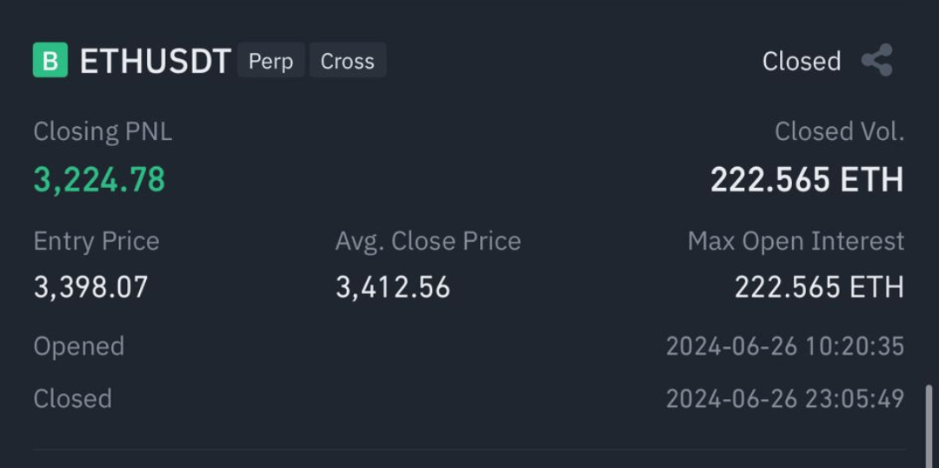Select the Cross margin tag
Image resolution: width=939 pixels, height=468 pixels.
[x=347, y=61]
